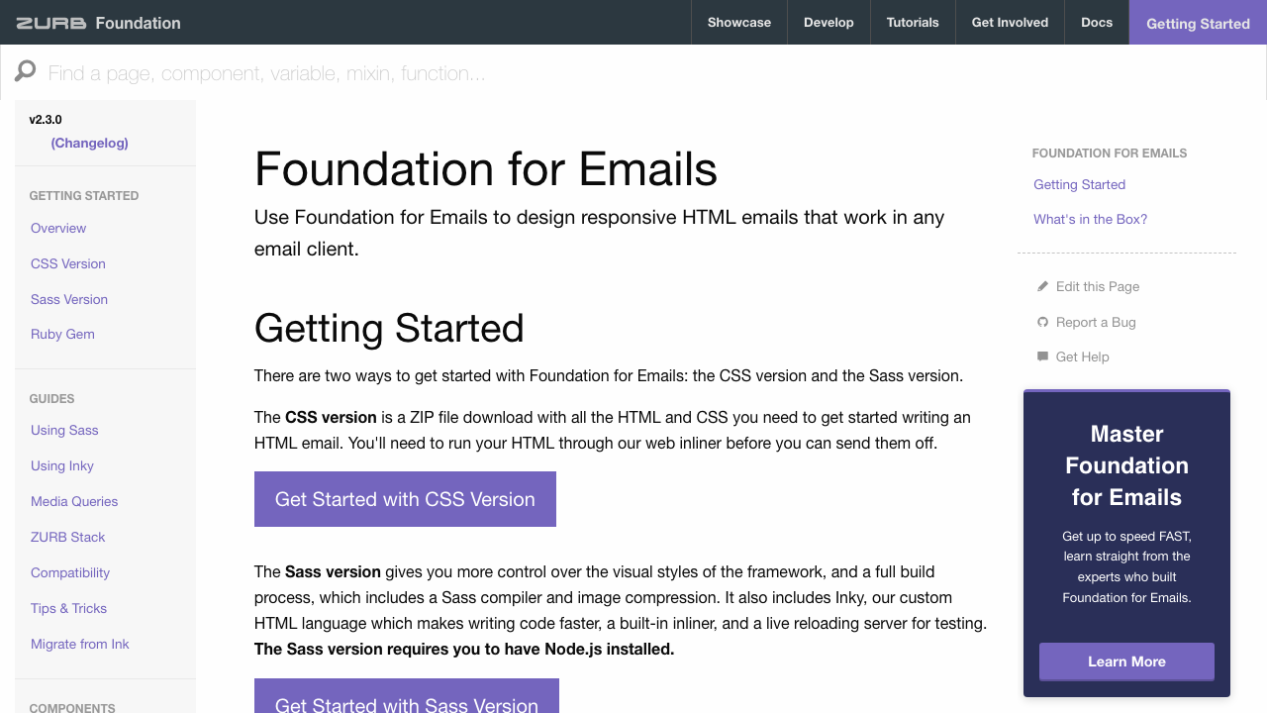Open the Using Inky guide
The image size is (1267, 713).
coord(62,465)
